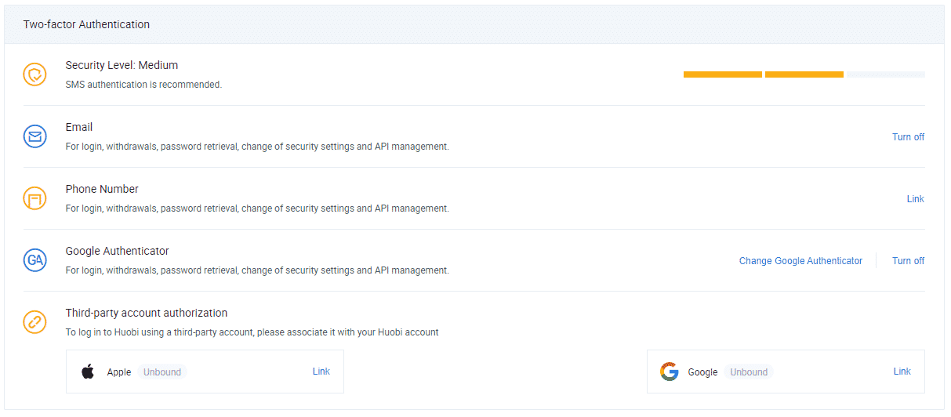Turn off Google Authenticator
Image resolution: width=951 pixels, height=417 pixels.
[908, 261]
